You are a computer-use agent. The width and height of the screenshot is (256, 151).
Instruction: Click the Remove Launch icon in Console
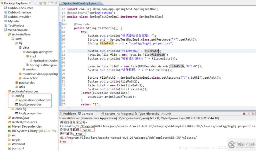pos(248,114)
